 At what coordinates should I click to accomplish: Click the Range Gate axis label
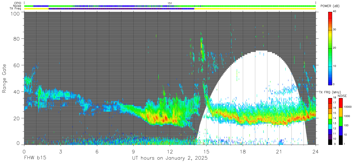pyautogui.click(x=4, y=79)
